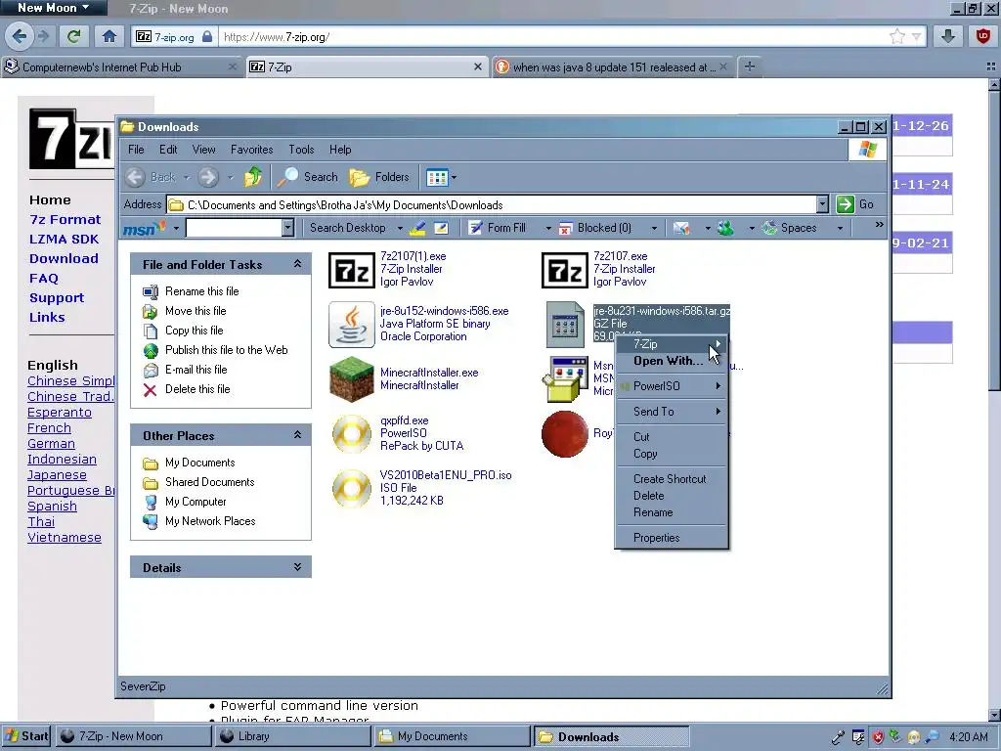Click the MSN toolbar search field

pos(235,228)
